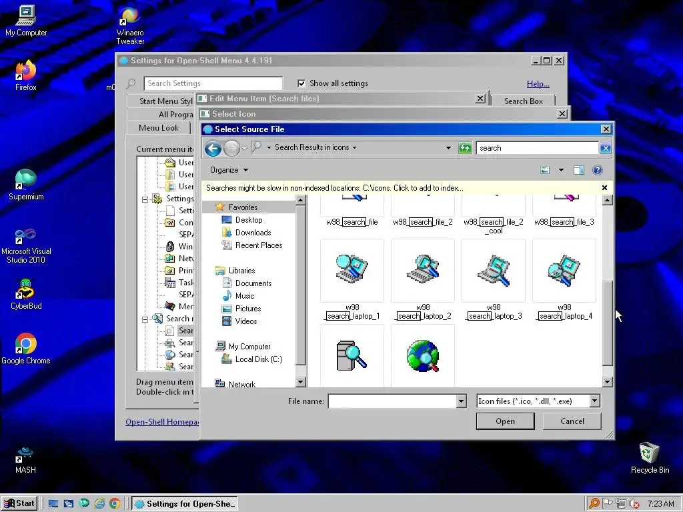Expand the File name combo box dropdown
The height and width of the screenshot is (512, 683).
462,401
